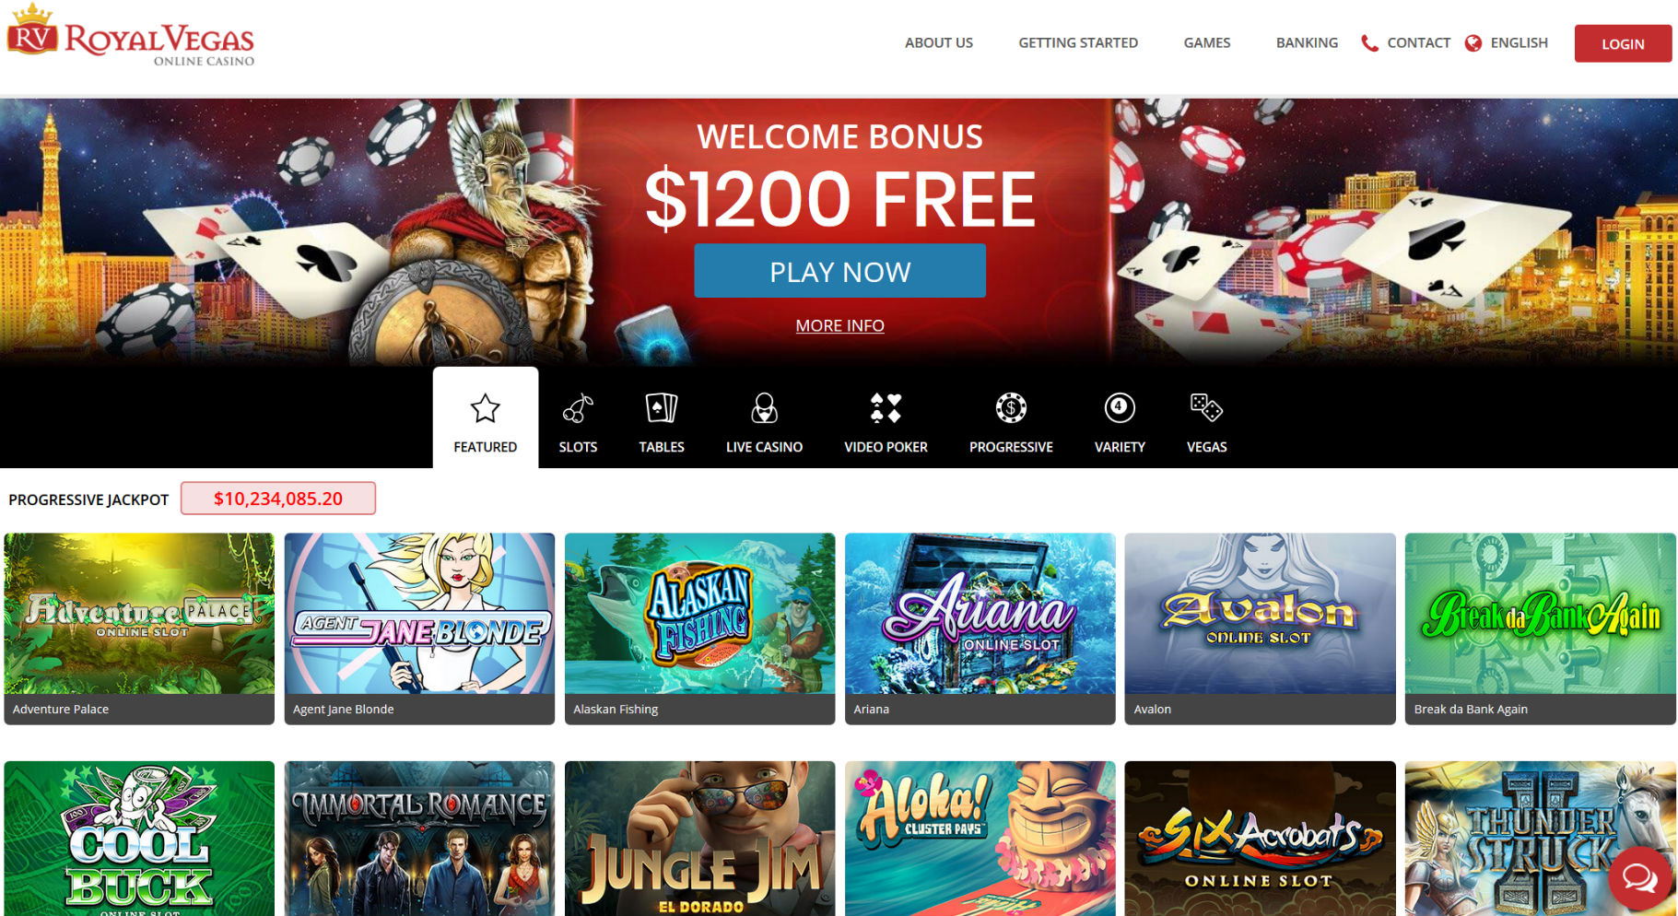Screen dimensions: 1678x916
Task: Open the Slots cherry icon category
Action: [578, 408]
